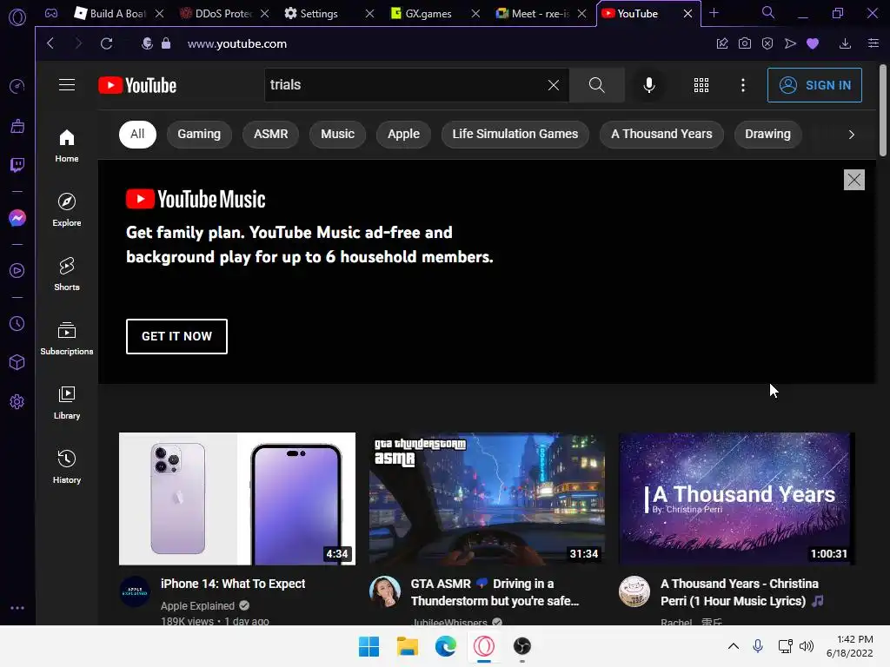This screenshot has width=890, height=667.
Task: Open Messenger in the sidebar
Action: tap(17, 218)
